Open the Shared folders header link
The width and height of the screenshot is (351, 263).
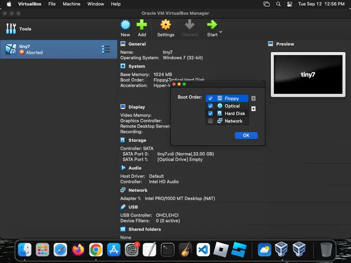145,229
